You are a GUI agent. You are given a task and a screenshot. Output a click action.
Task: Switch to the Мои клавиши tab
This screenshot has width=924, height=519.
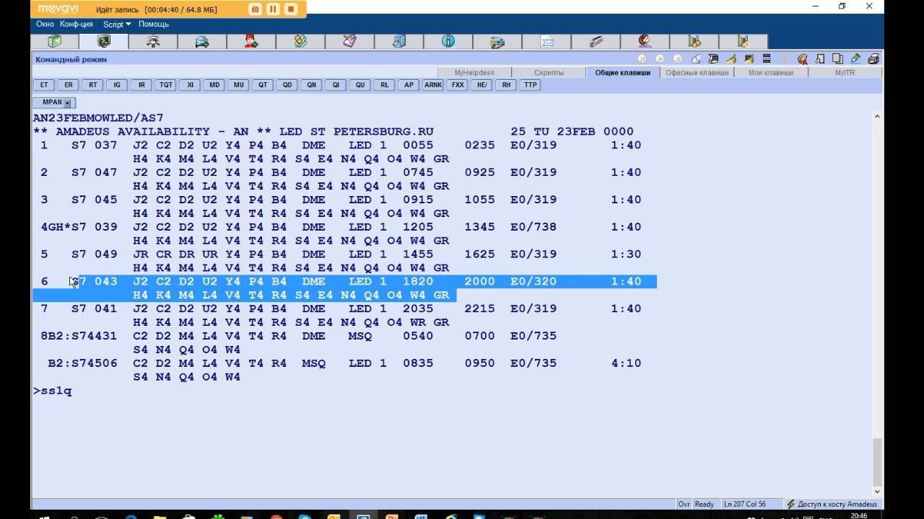(771, 73)
